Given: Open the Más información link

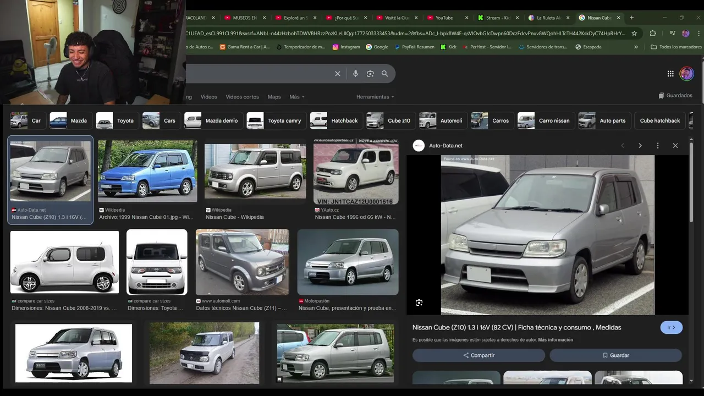Looking at the screenshot, I should tap(555, 340).
